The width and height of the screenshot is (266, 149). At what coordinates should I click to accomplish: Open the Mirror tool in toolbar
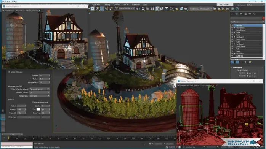[138, 8]
